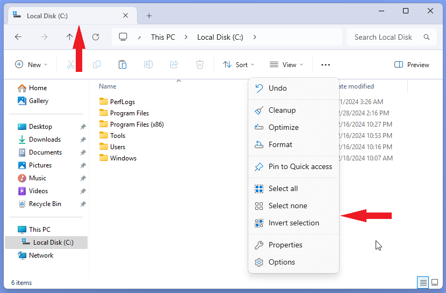Screen dimensions: 446x293
Task: Click Local Disk (C:) in address bar
Action: tap(220, 37)
